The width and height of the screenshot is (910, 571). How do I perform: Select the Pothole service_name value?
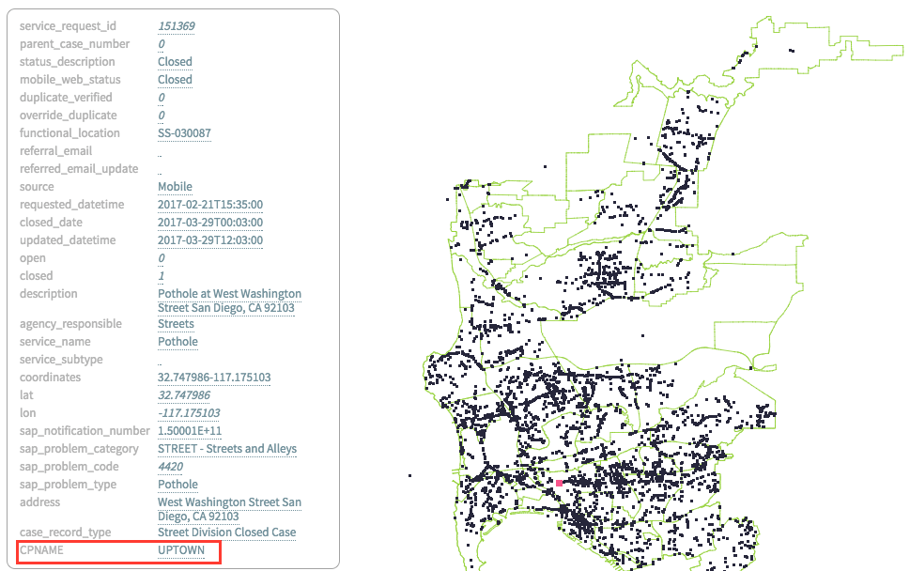(x=177, y=341)
